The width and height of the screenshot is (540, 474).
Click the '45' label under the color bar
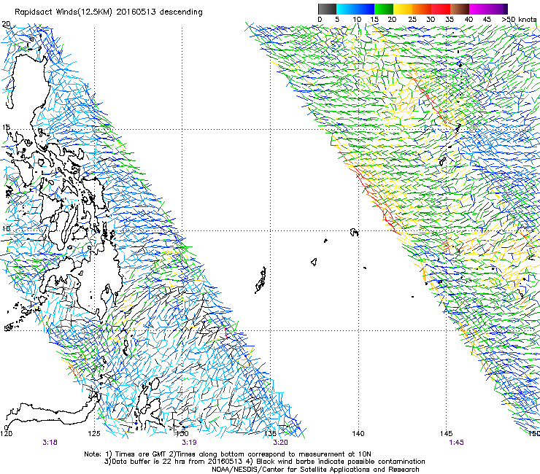487,19
